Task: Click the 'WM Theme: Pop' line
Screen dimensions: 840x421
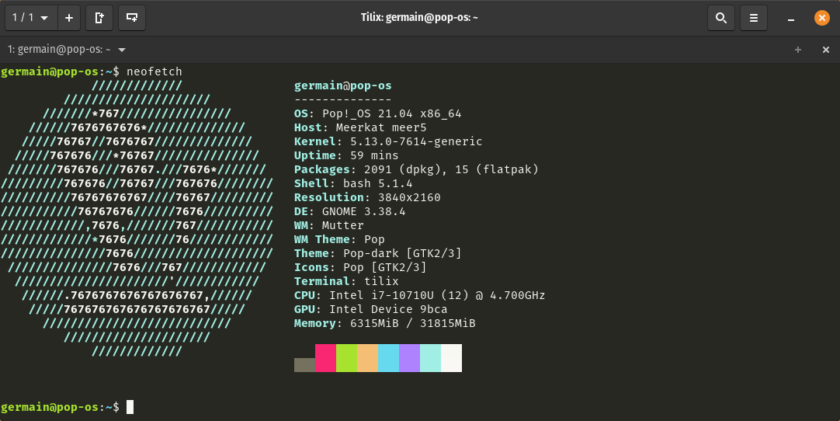Action: click(x=339, y=239)
